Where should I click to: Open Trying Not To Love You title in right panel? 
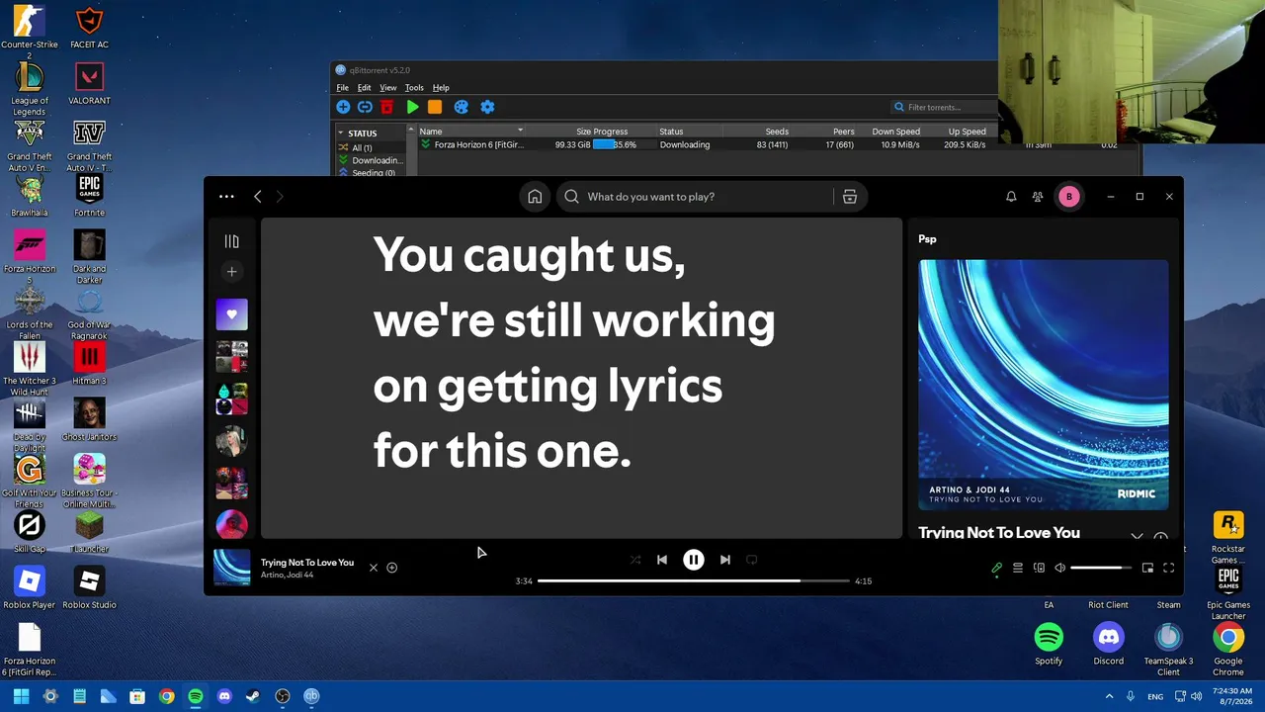tap(999, 532)
